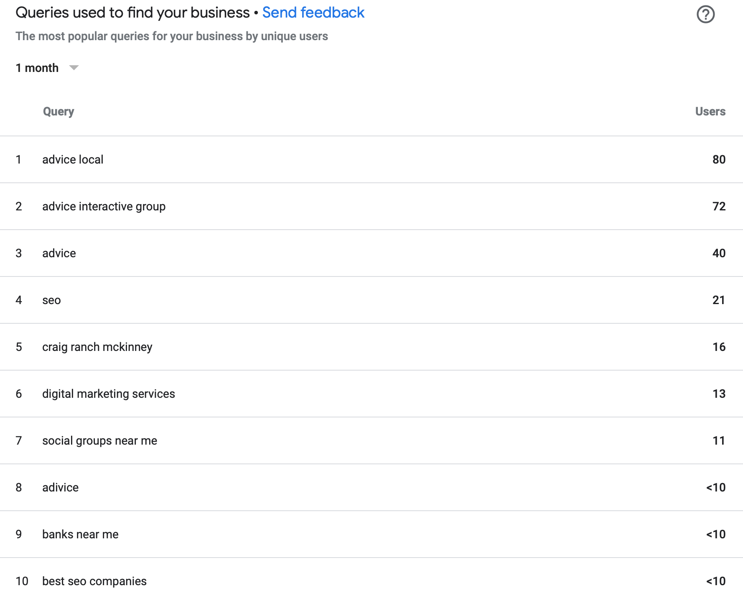Image resolution: width=743 pixels, height=604 pixels.
Task: Select the 'digital marketing services' query
Action: point(108,394)
